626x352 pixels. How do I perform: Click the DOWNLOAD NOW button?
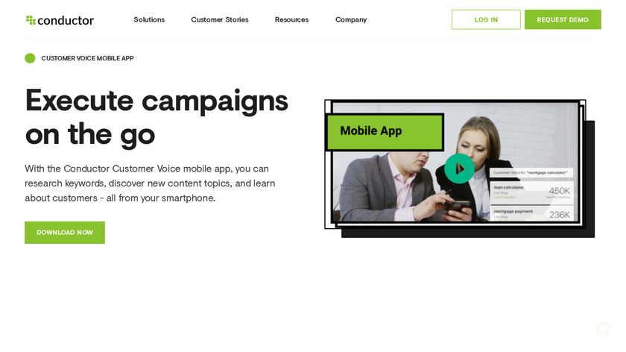point(65,233)
